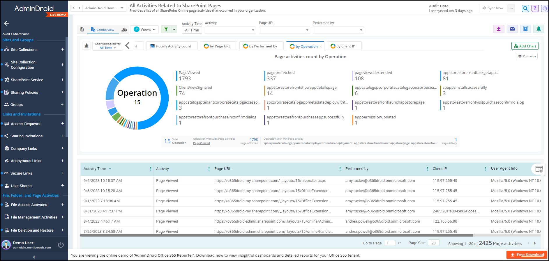Expand Site Collections in sidebar

(x=62, y=49)
